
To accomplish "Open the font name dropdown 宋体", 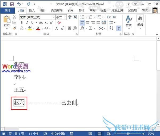I will click(x=54, y=17).
